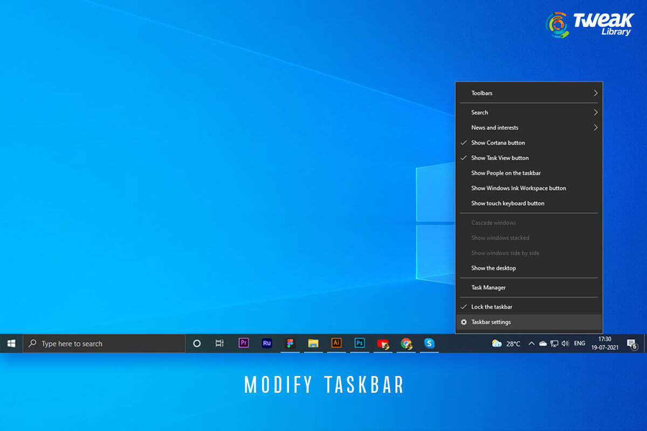Open Adobe Premiere Pro from the taskbar
Screen dimensions: 647x431
coord(244,343)
